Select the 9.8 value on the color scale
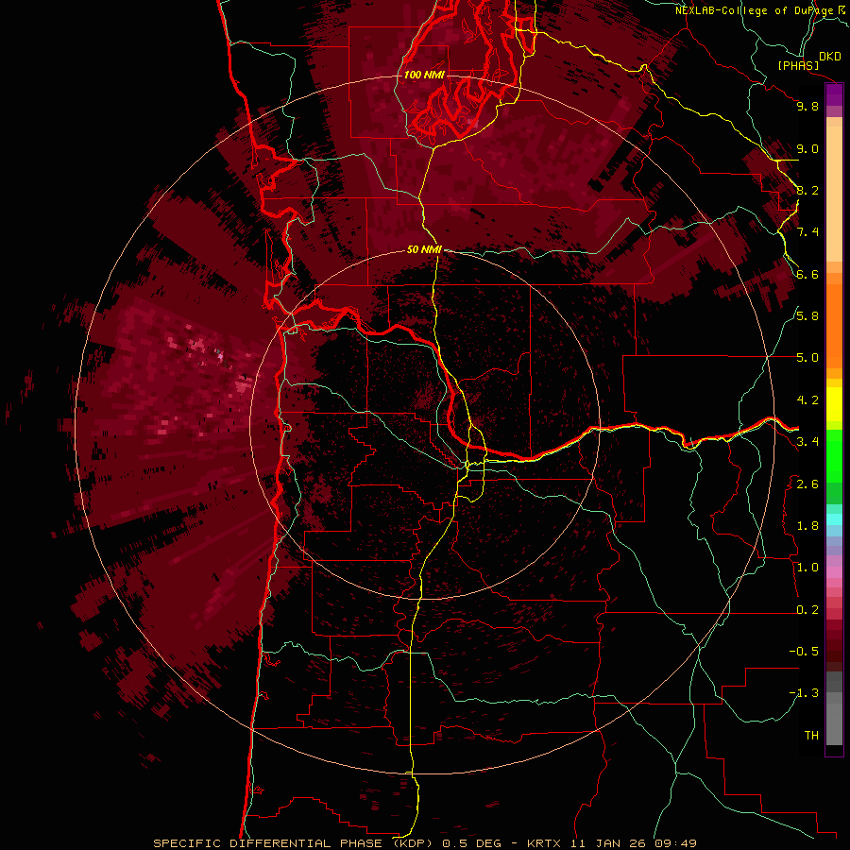 (x=807, y=106)
